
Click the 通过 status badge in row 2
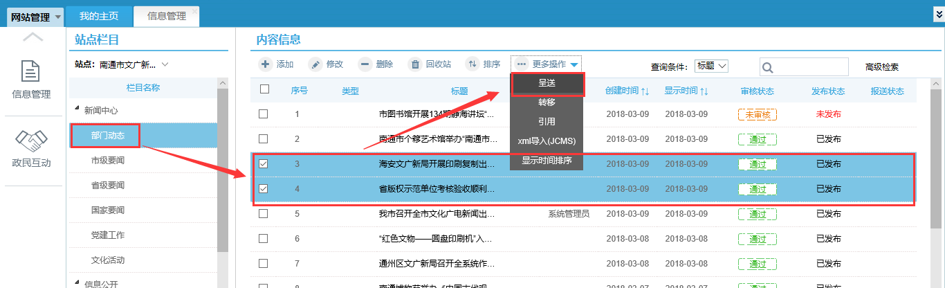[758, 139]
